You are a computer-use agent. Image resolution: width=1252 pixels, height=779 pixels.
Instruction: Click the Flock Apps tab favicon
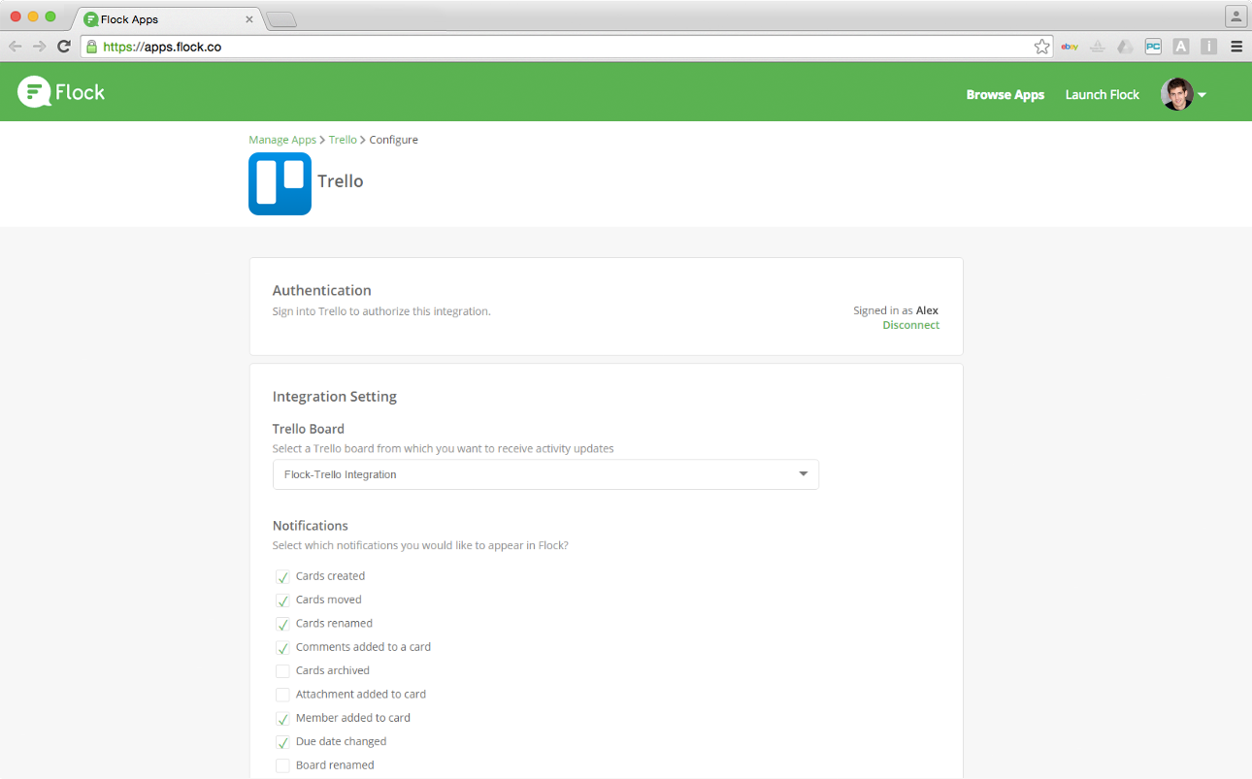[x=90, y=18]
